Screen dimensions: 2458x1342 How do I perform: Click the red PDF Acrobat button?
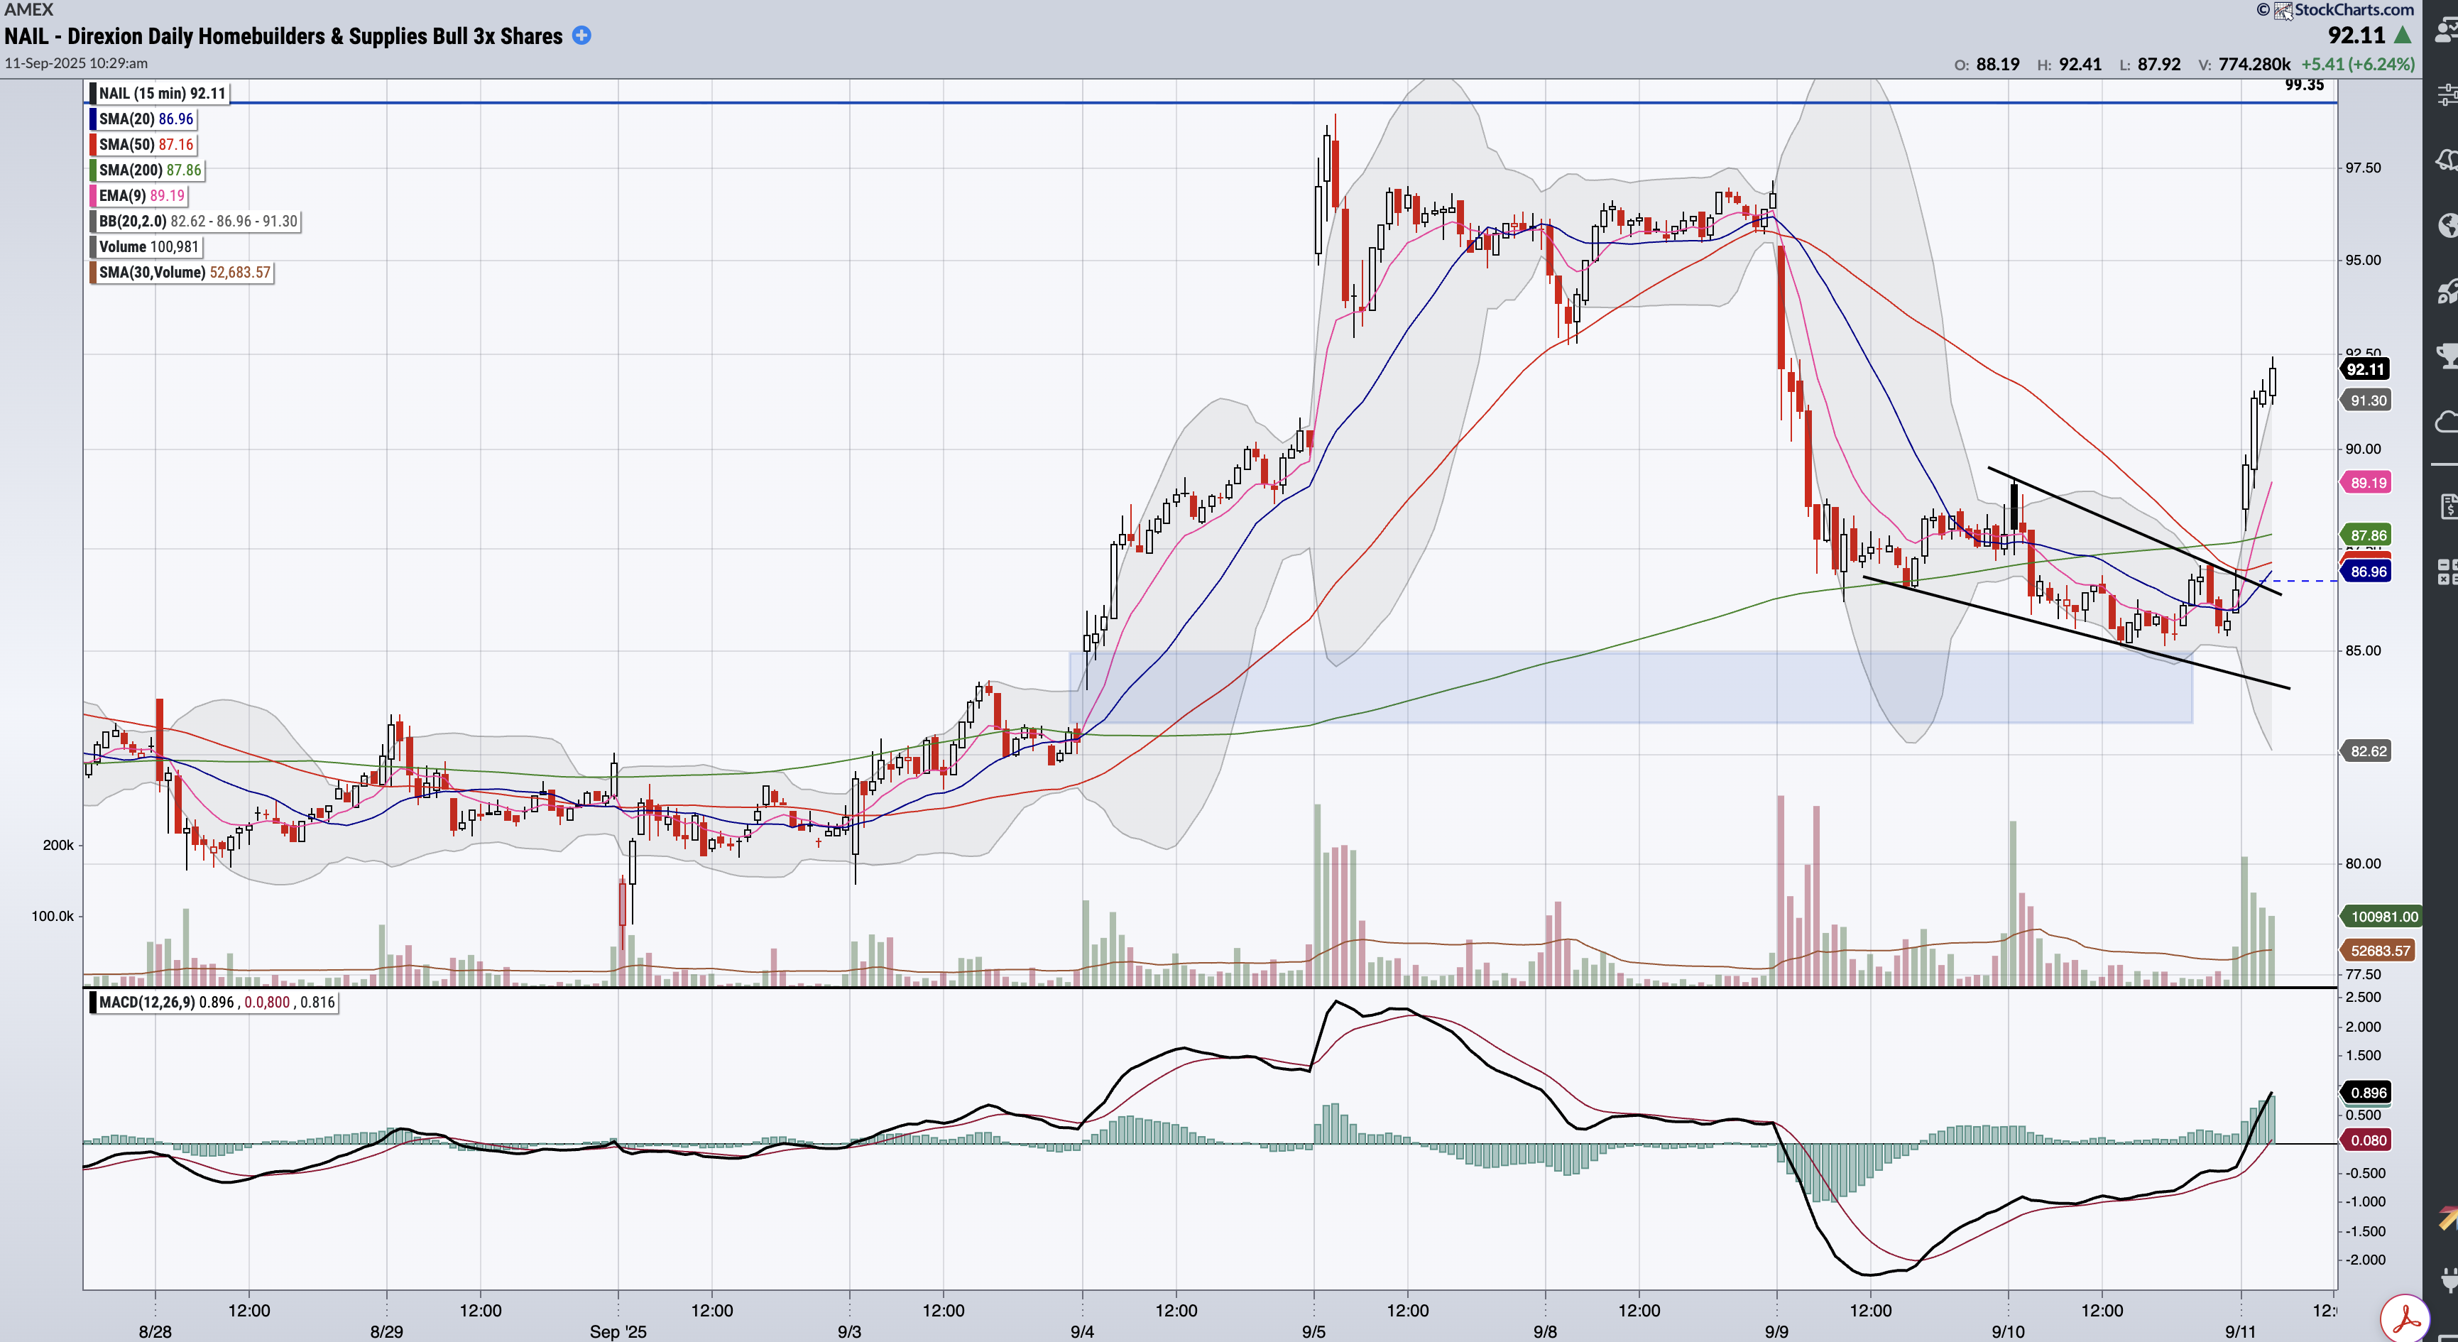click(2405, 1319)
